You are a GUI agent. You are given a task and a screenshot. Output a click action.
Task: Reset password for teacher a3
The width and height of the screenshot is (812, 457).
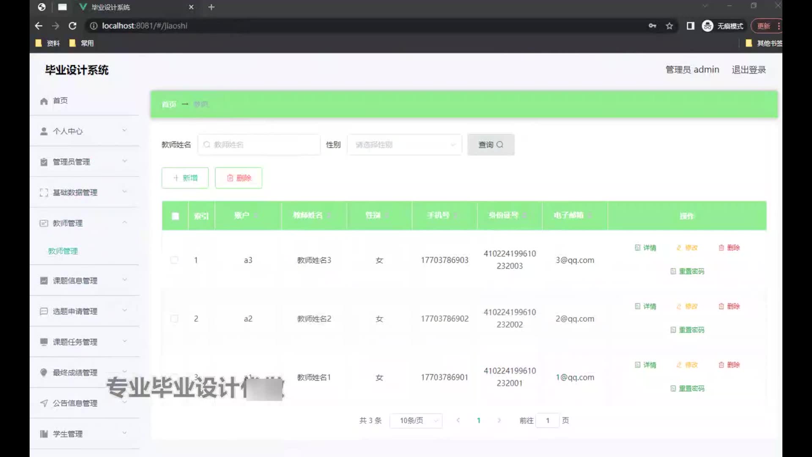(x=687, y=271)
